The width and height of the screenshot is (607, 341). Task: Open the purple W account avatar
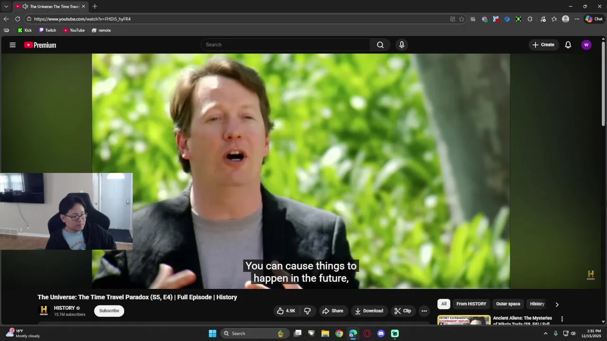coord(587,45)
